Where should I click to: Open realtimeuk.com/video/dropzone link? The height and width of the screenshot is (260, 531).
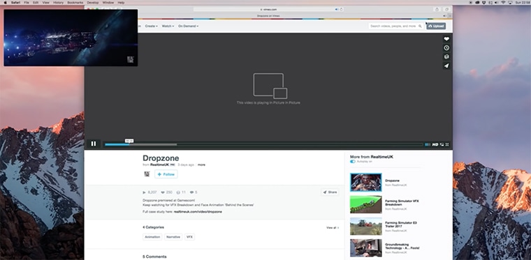tap(198, 212)
